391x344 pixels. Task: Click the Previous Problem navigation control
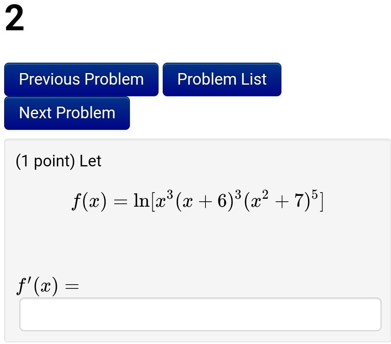pos(81,79)
